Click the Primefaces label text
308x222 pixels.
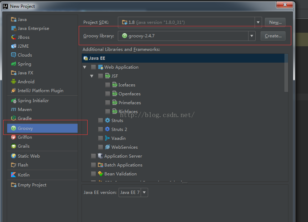pos(130,103)
